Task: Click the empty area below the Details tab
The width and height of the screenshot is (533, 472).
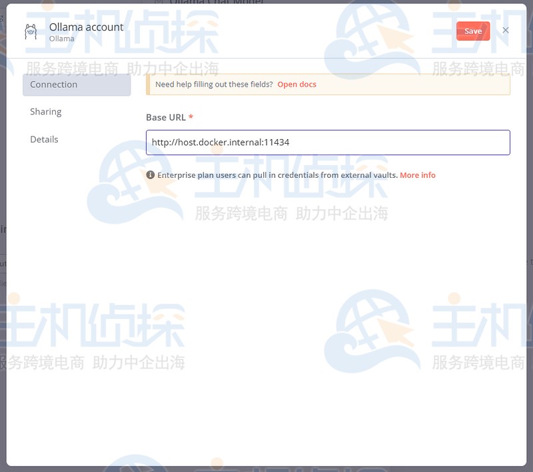Action: coord(77,266)
